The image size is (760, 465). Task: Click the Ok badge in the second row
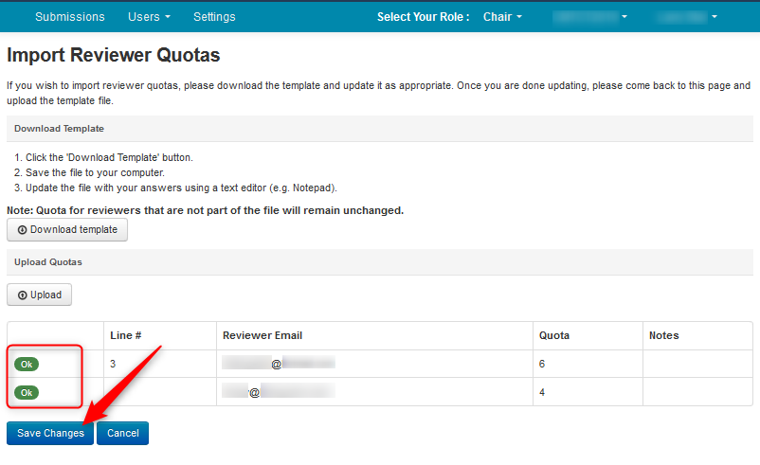coord(27,392)
